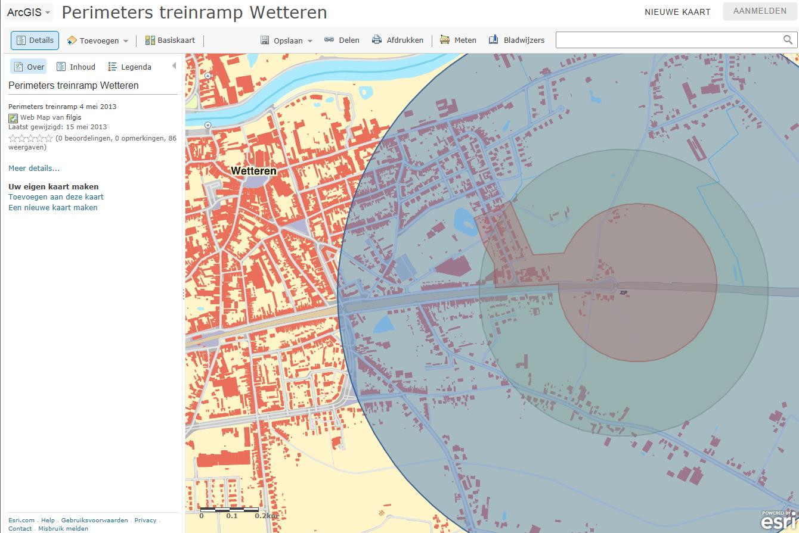Switch to the Legenda tab
The width and height of the screenshot is (799, 533).
click(x=129, y=67)
